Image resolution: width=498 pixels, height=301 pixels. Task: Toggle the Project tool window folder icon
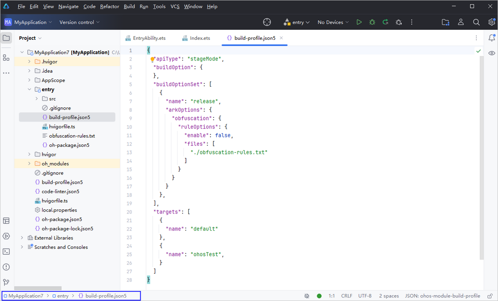pyautogui.click(x=6, y=38)
